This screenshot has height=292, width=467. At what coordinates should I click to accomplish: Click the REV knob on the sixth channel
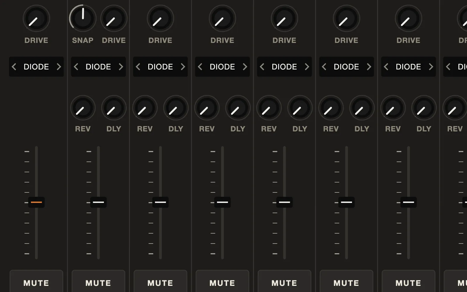pos(331,108)
